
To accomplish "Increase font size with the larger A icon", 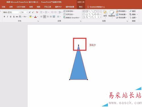I will tap(30, 12).
